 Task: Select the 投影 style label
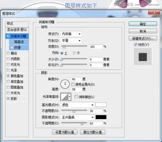14,99
